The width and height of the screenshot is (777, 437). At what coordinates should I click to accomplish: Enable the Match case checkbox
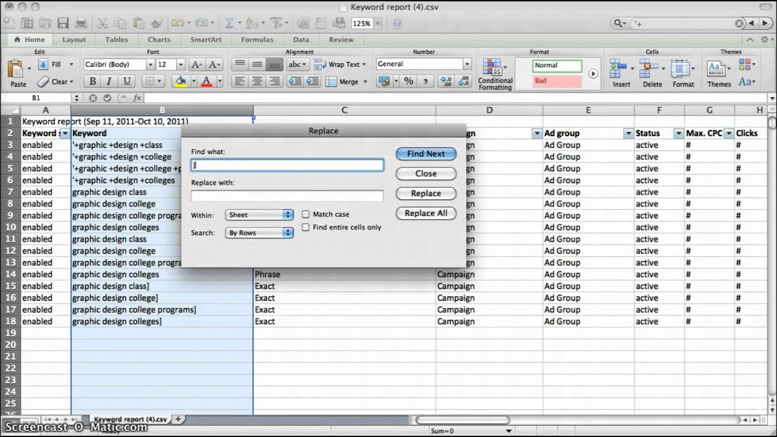(306, 214)
